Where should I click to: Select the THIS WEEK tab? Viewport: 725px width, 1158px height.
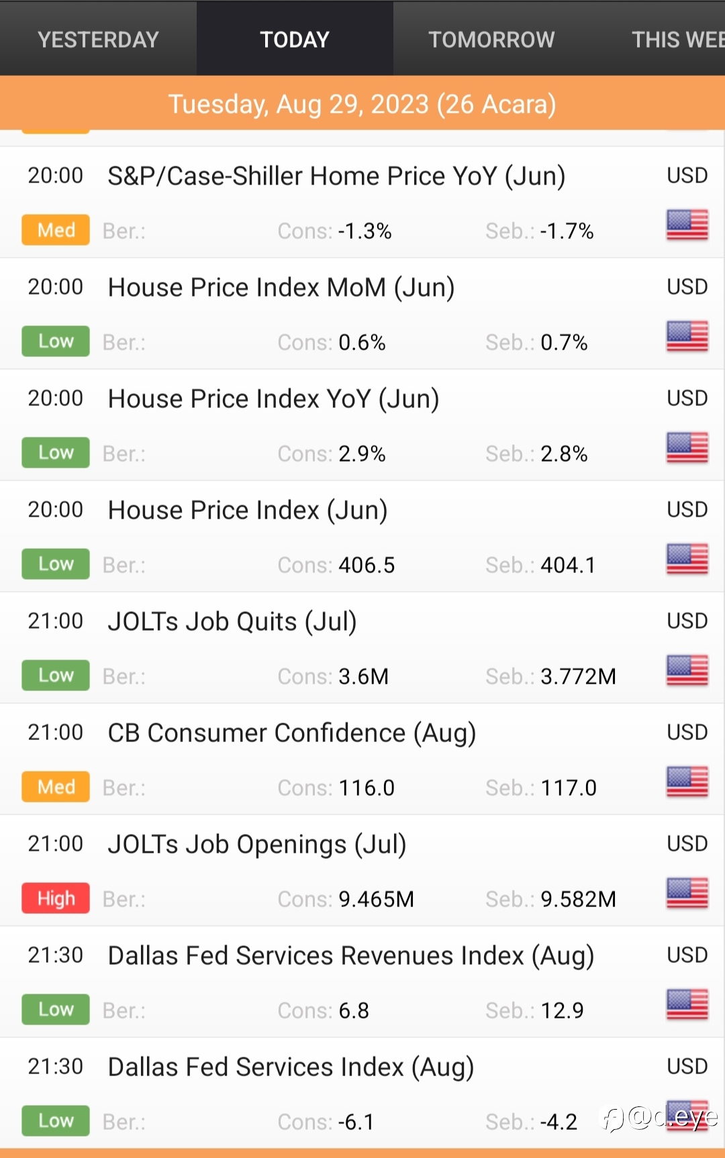pos(677,40)
